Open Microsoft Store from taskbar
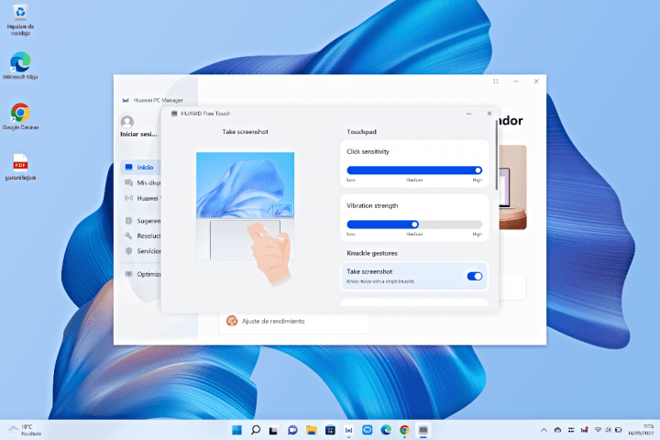The image size is (660, 440). coord(330,430)
